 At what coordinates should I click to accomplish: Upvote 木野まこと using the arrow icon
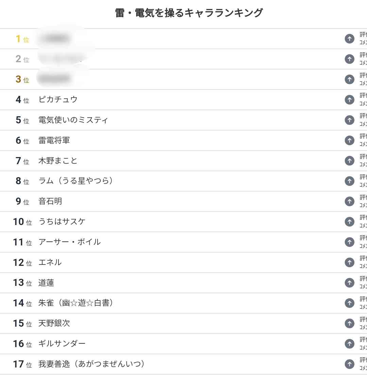(349, 160)
